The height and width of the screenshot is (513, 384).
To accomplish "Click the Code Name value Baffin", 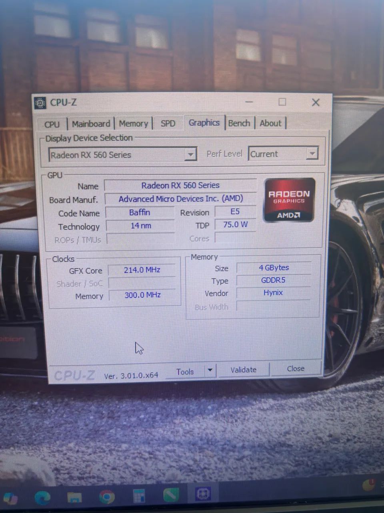I will (x=140, y=212).
